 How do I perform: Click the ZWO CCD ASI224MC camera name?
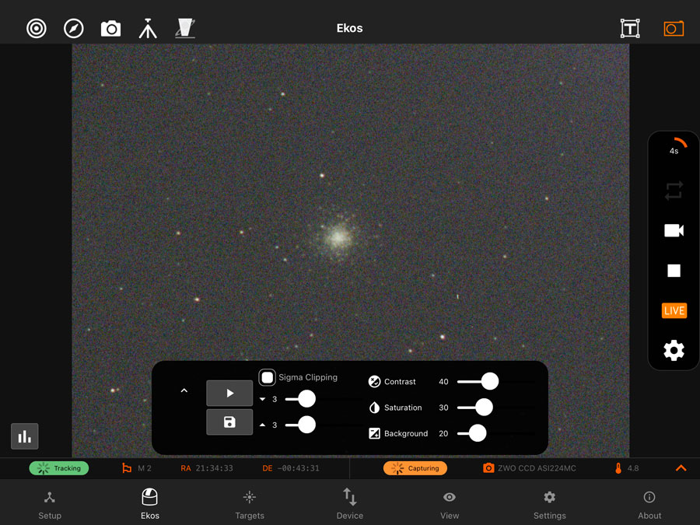[x=537, y=468]
